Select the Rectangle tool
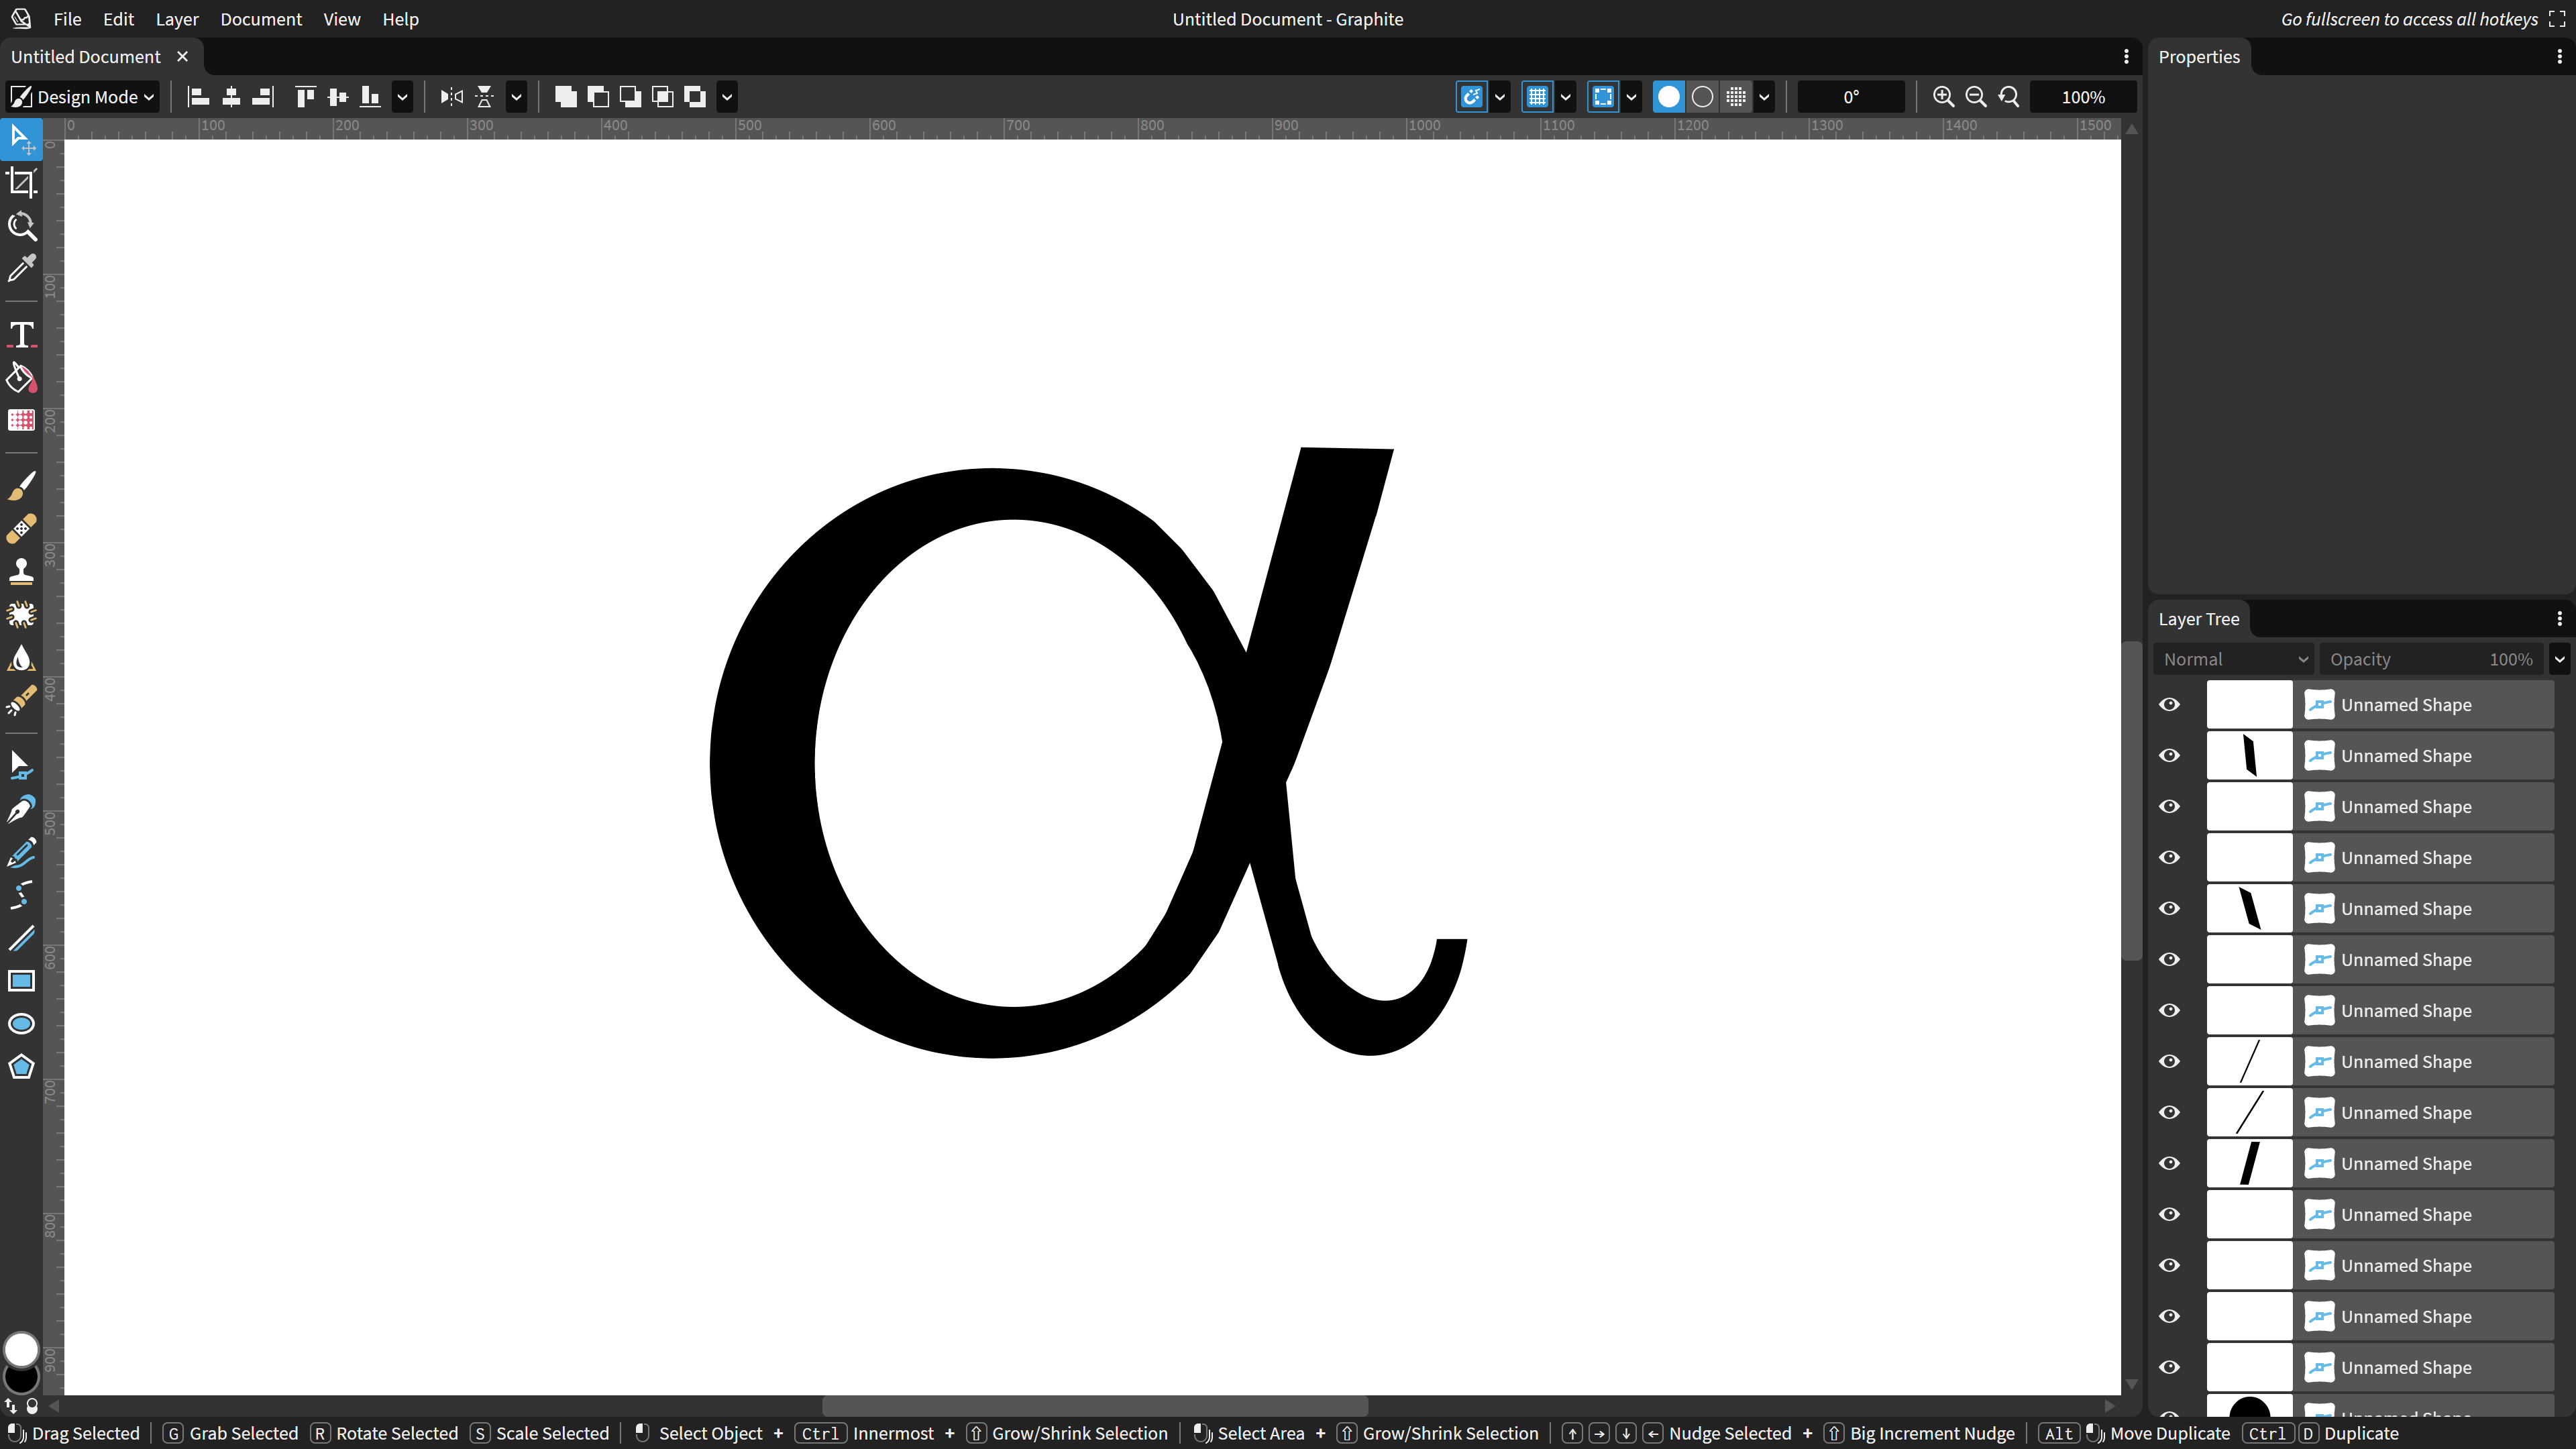 [x=21, y=981]
